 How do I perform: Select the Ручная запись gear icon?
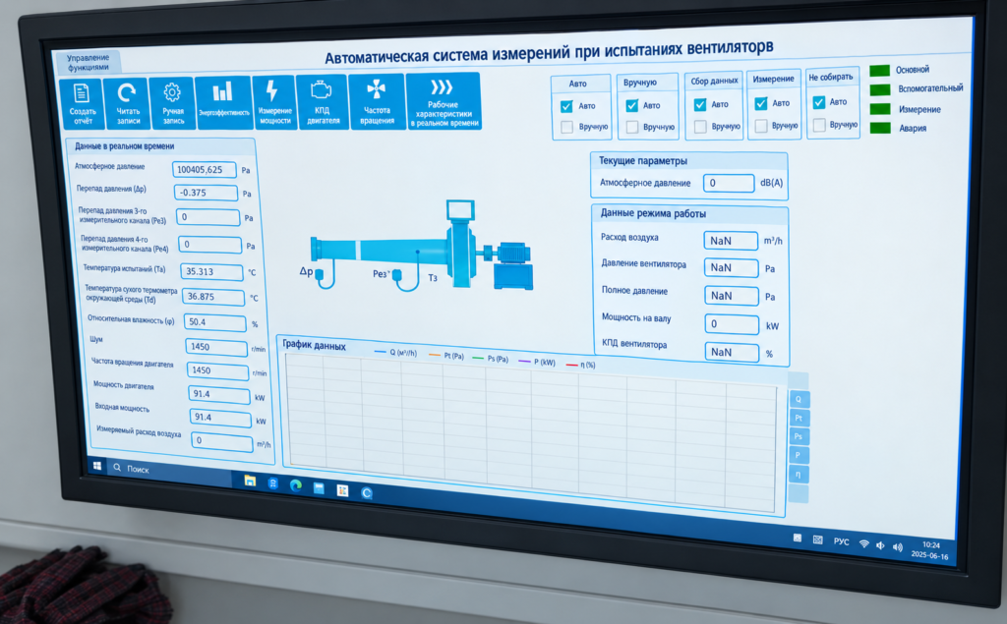tap(172, 103)
